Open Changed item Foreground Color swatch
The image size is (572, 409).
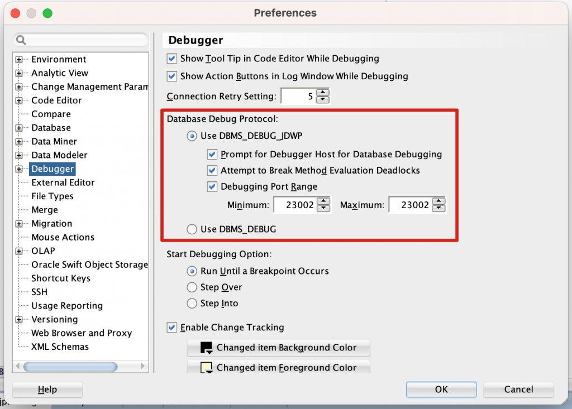[206, 368]
